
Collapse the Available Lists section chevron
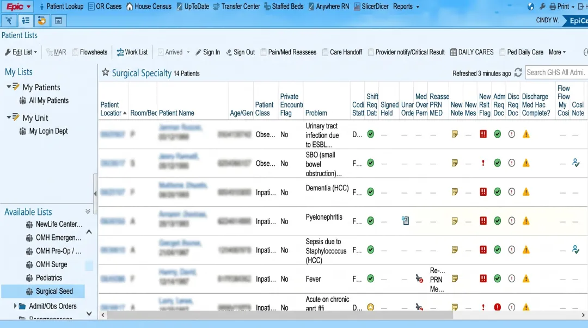coord(88,212)
